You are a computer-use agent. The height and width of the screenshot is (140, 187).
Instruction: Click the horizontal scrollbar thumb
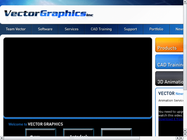coord(72,138)
